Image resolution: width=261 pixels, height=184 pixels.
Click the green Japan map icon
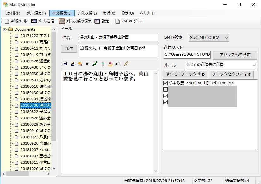pos(95,64)
